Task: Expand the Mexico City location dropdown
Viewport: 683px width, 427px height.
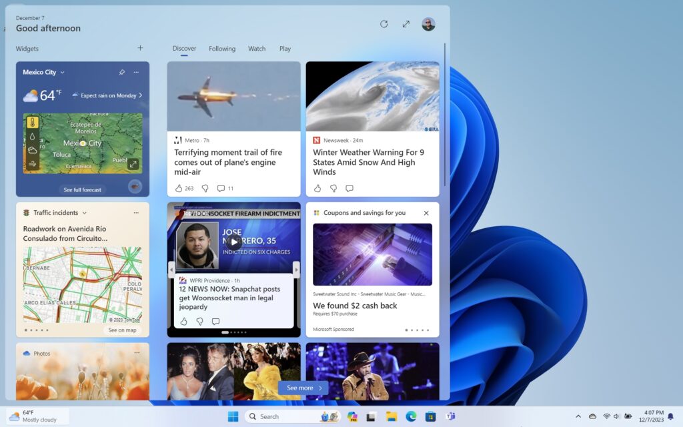Action: [62, 72]
